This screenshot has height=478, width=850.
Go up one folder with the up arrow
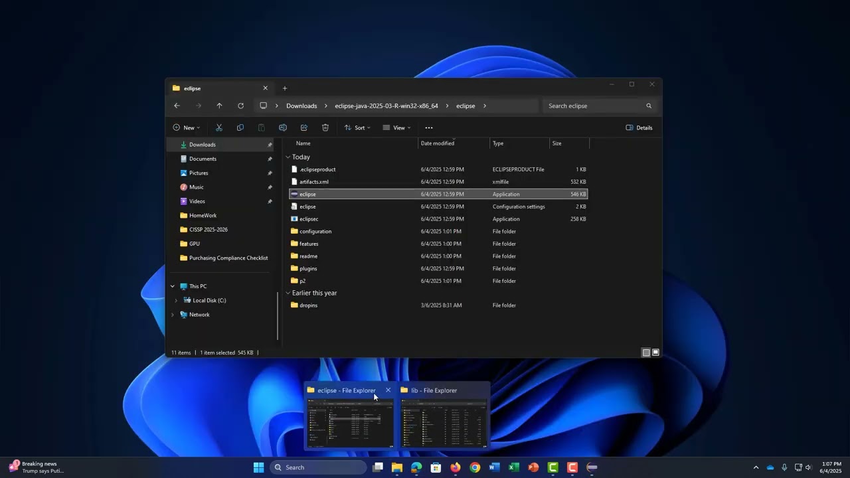219,106
